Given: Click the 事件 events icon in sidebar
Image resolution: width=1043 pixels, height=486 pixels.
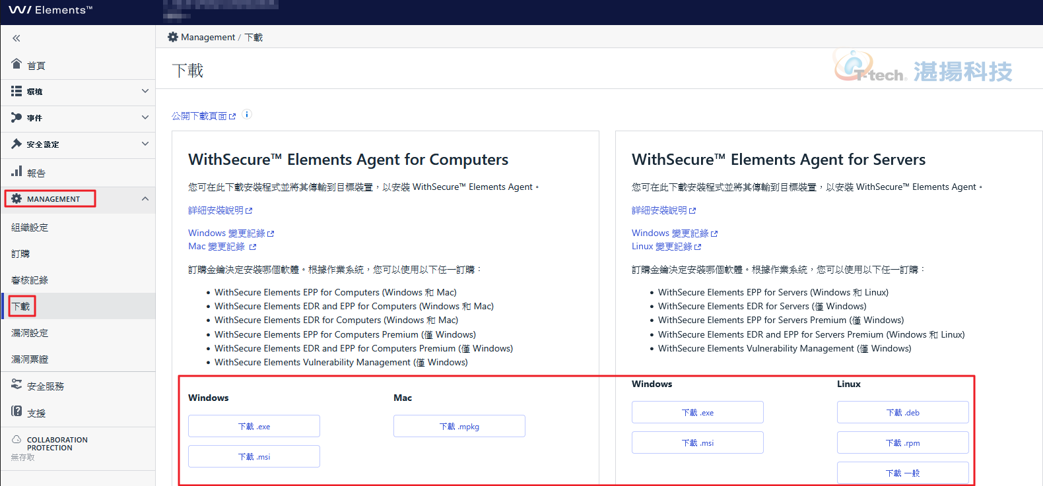Looking at the screenshot, I should 17,117.
